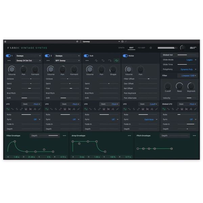Select the square wave for oscillator 2 LFO
203x203 pixels.
(60, 109)
